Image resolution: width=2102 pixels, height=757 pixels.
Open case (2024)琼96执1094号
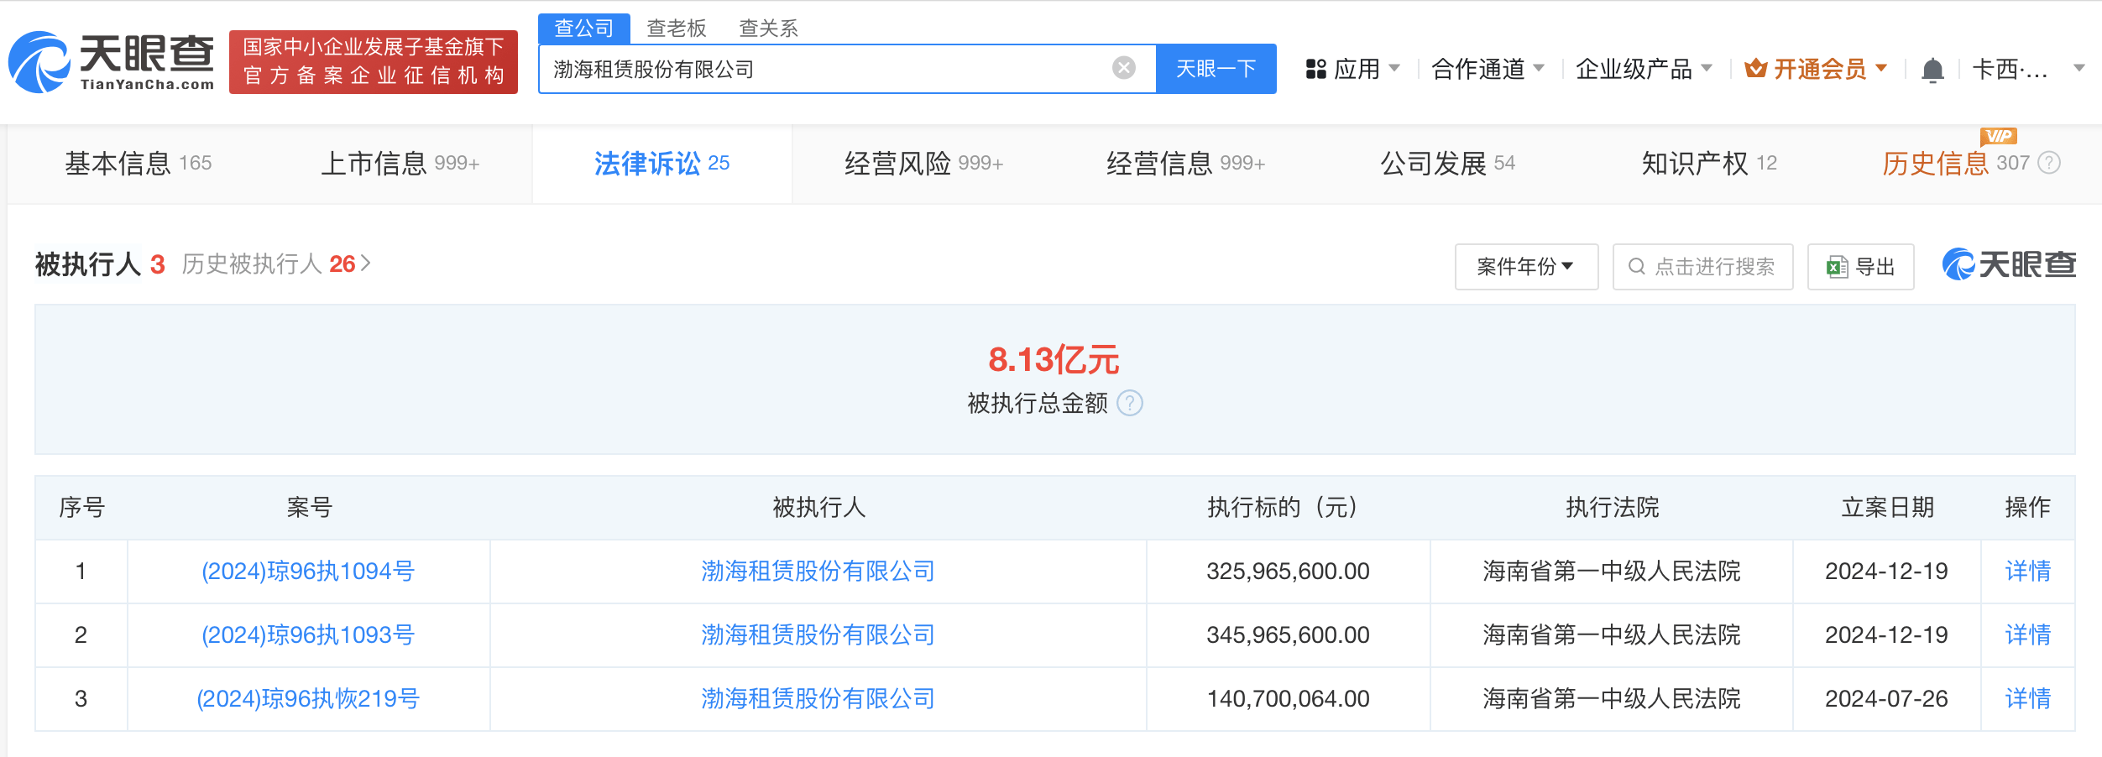tap(308, 572)
